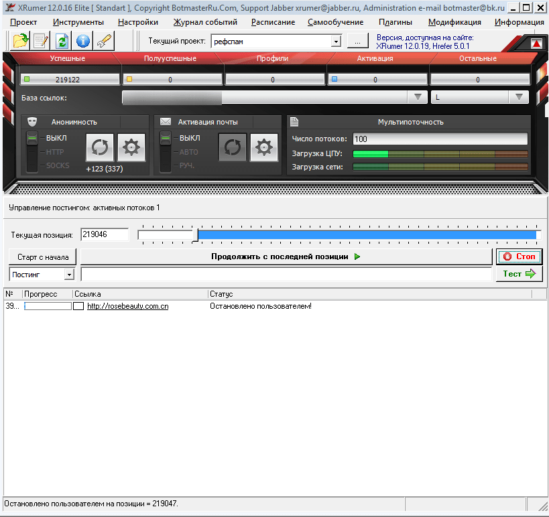Open the Проект menu

(x=23, y=22)
